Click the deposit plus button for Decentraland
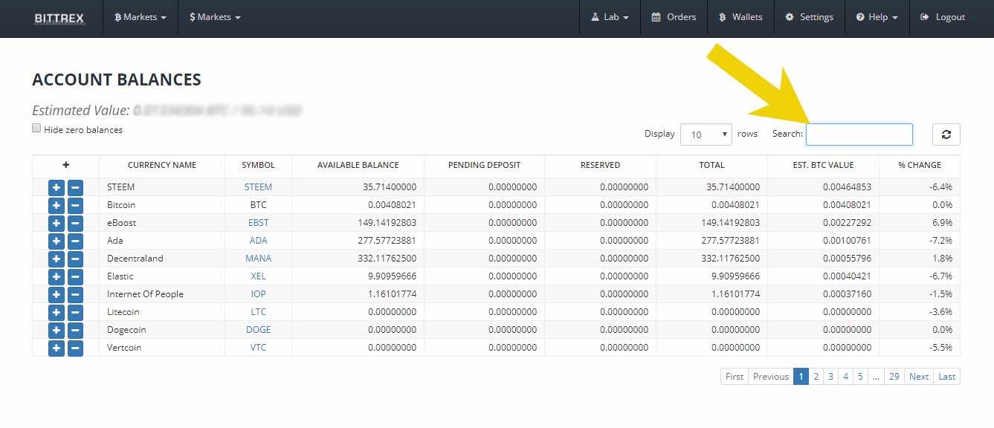 pos(57,259)
